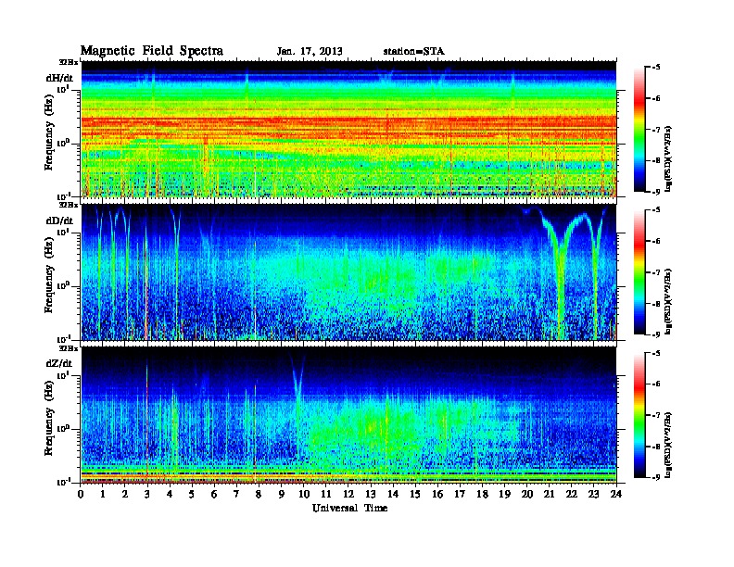
Task: Click the "21" hour tick label
Action: 549,494
